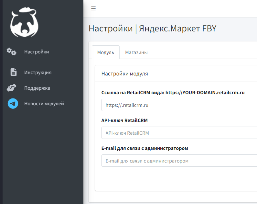Image resolution: width=257 pixels, height=204 pixels.
Task: Open Новости модулей sidebar link
Action: tap(44, 104)
